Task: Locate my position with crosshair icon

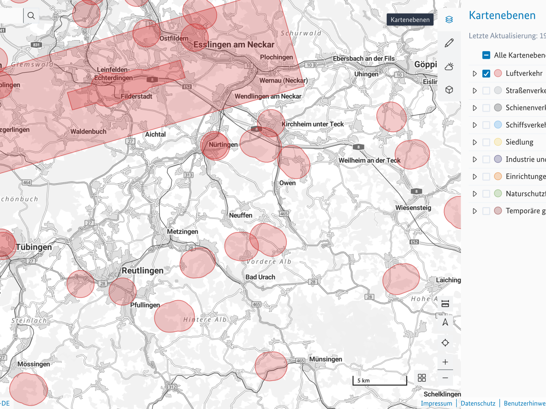Action: [445, 343]
